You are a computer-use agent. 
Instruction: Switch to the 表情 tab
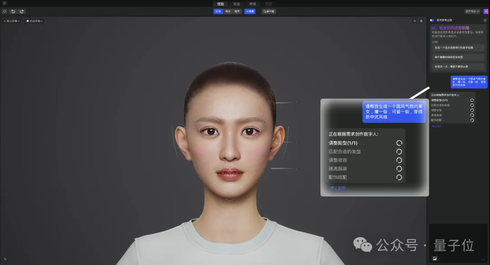point(252,4)
